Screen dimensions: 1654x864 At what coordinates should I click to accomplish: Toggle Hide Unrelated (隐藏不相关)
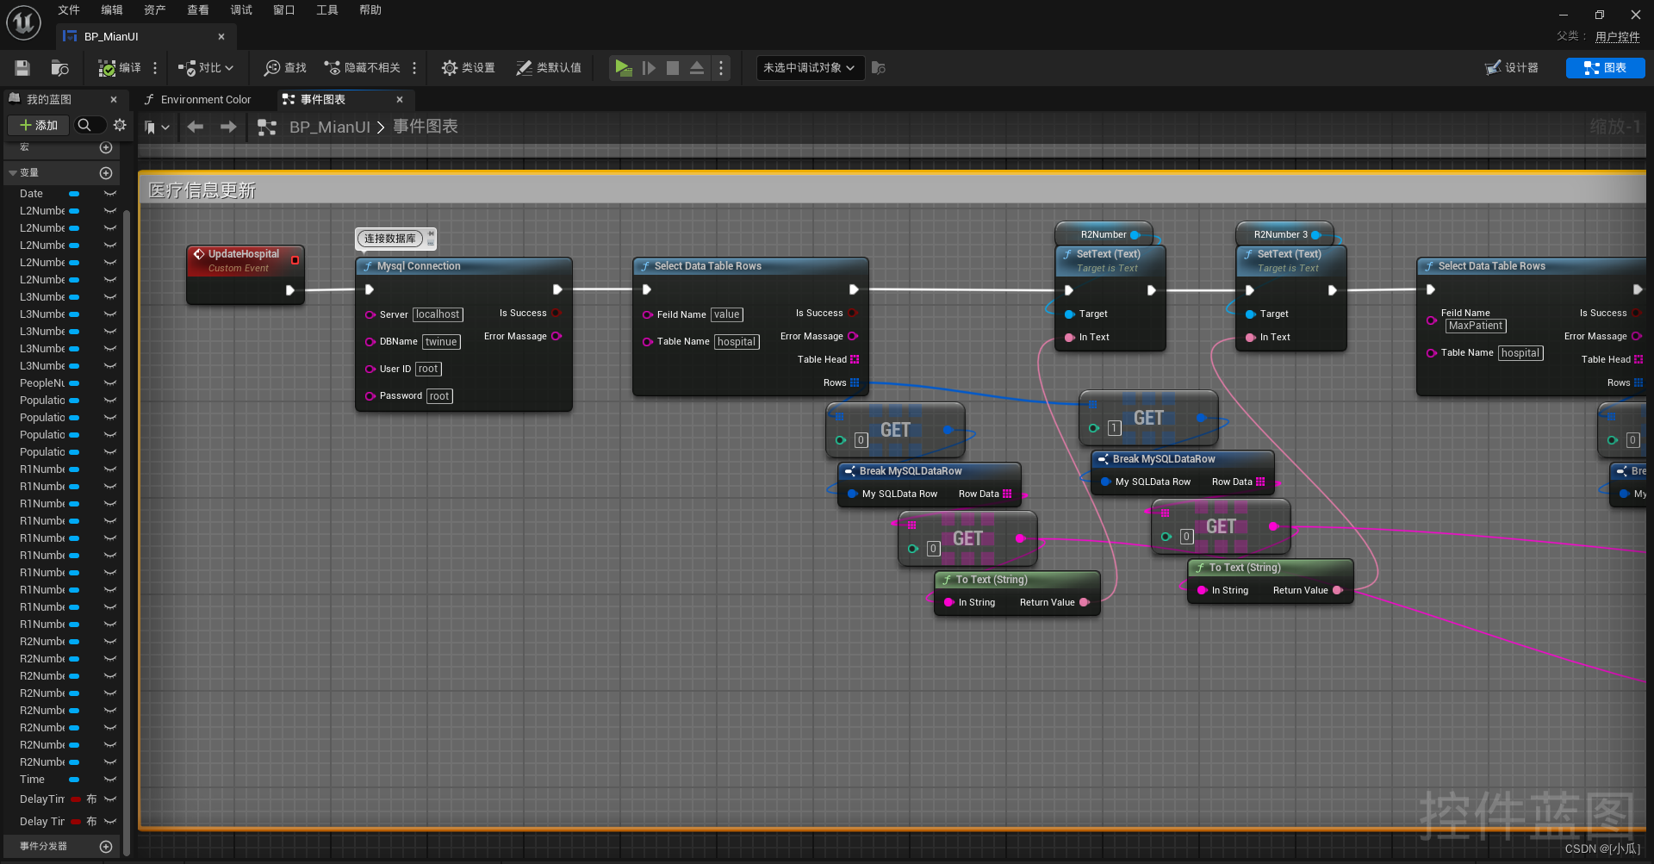coord(362,68)
